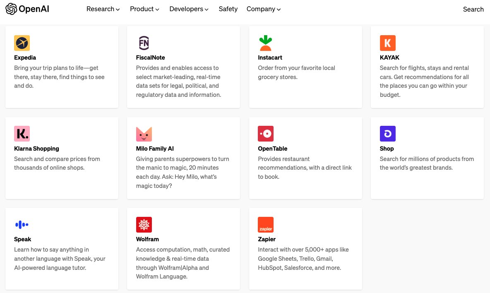This screenshot has width=490, height=293.
Task: Click the Wolfram|Alpha description text
Action: 183,263
